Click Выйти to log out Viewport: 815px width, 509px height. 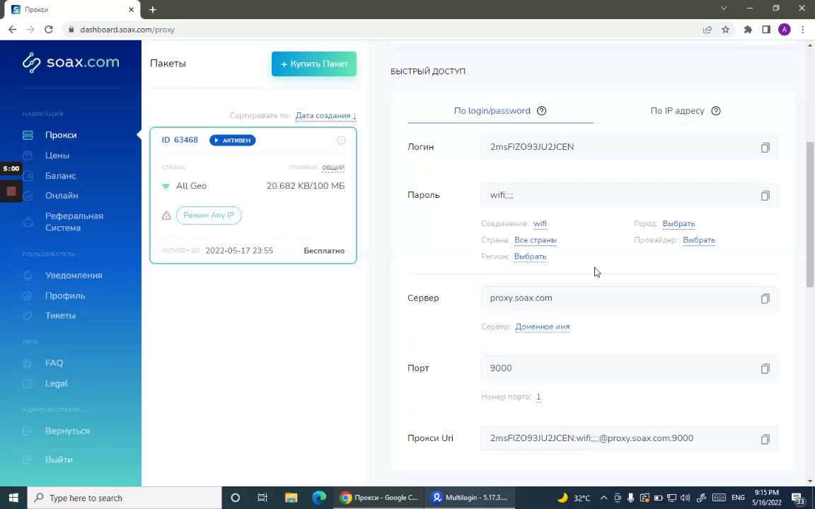(x=59, y=460)
